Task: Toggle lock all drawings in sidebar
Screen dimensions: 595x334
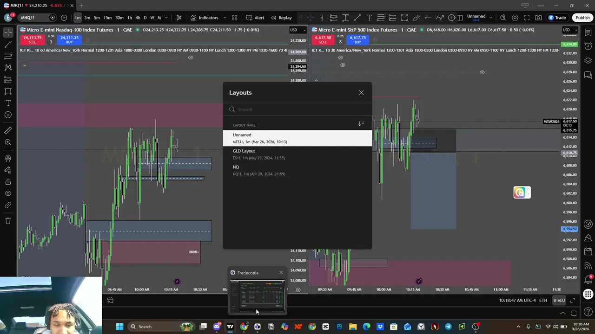Action: coord(8,182)
